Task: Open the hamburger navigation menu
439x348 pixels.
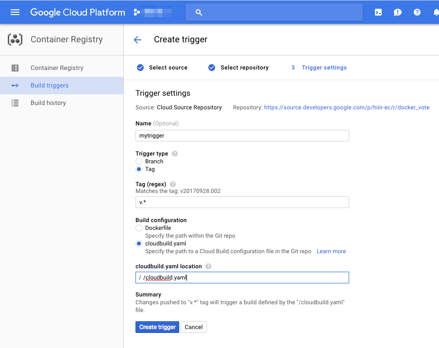Action: (x=15, y=12)
